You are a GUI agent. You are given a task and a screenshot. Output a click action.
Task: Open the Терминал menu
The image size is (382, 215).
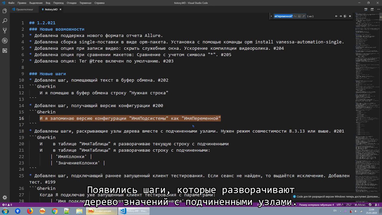pos(85,3)
